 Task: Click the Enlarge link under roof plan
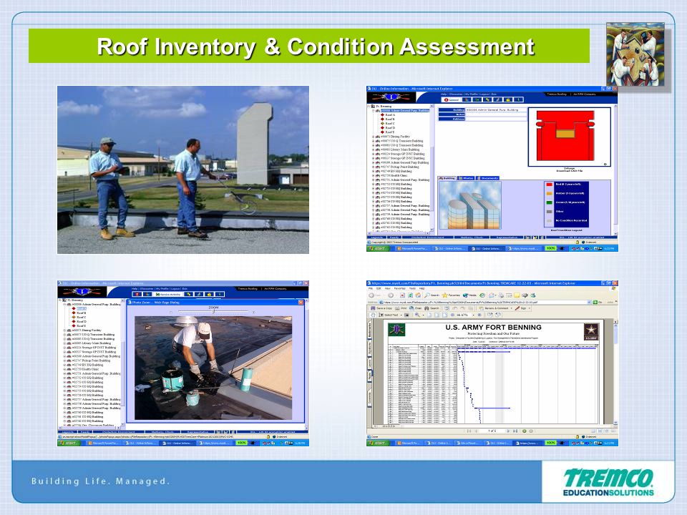[569, 168]
